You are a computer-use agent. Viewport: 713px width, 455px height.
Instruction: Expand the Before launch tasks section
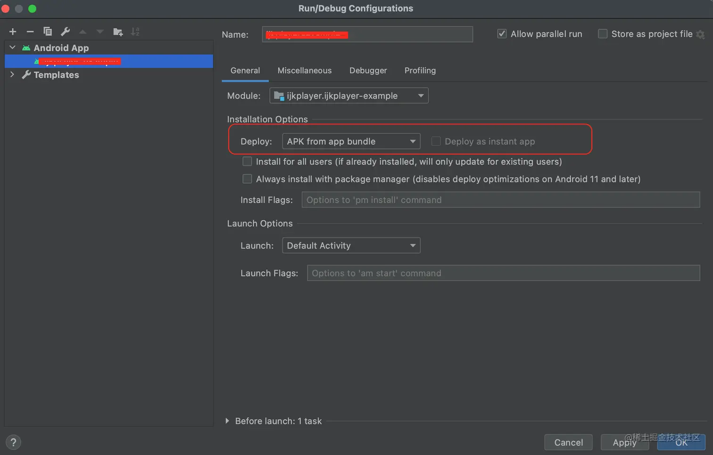point(227,421)
